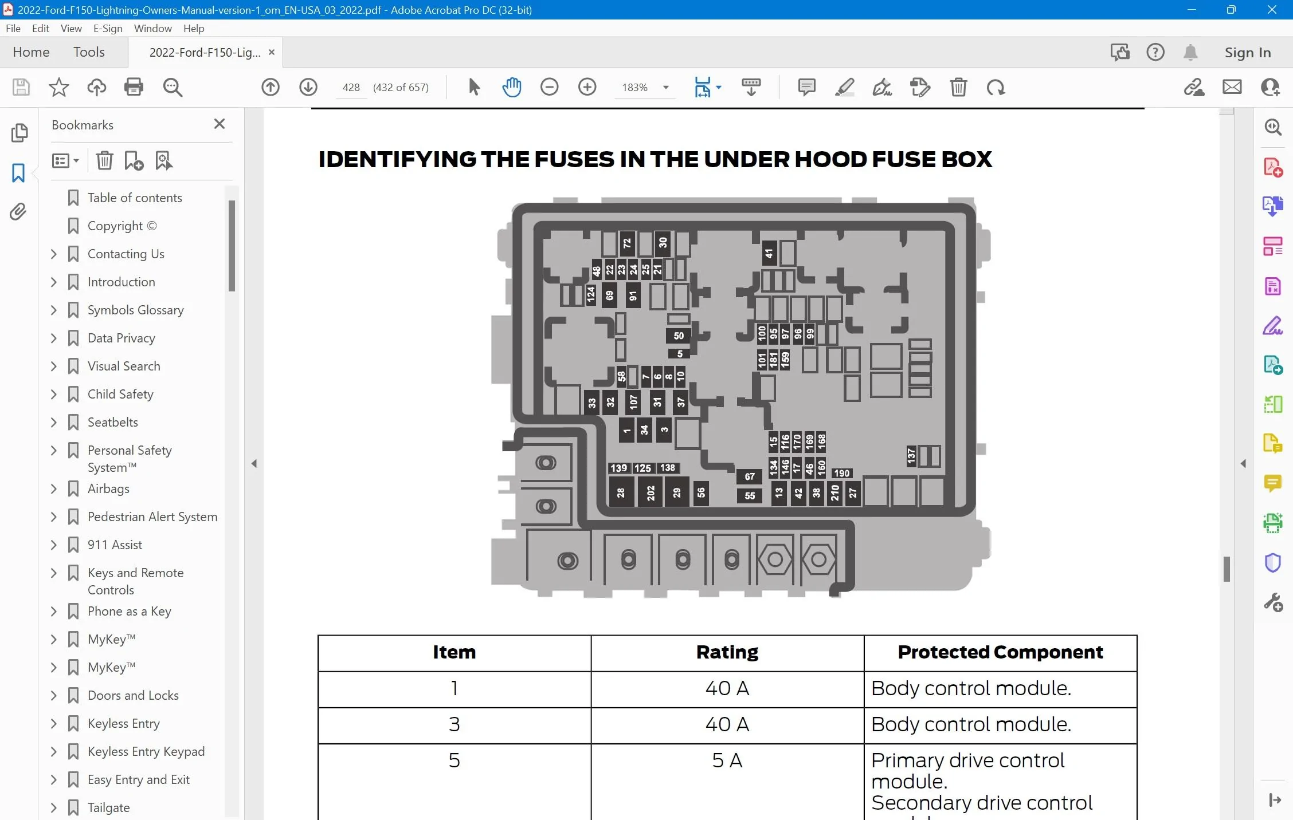Click the page number input field
Image resolution: width=1293 pixels, height=820 pixels.
pyautogui.click(x=351, y=88)
